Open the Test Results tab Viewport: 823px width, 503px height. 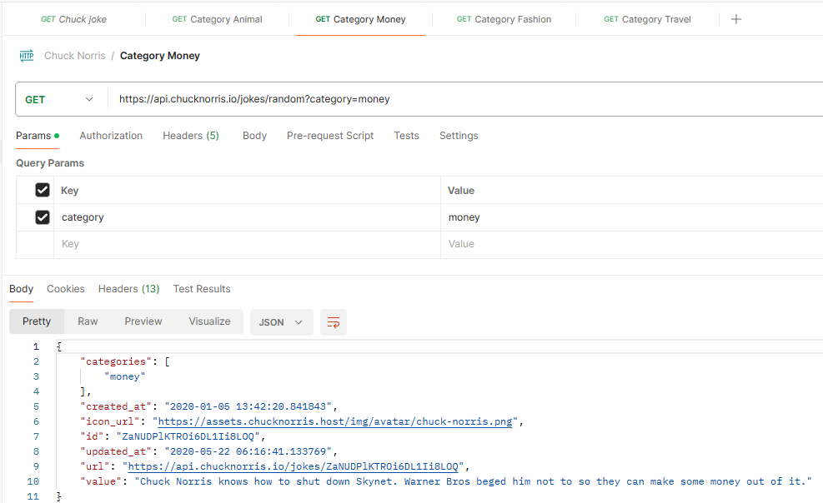pyautogui.click(x=202, y=289)
